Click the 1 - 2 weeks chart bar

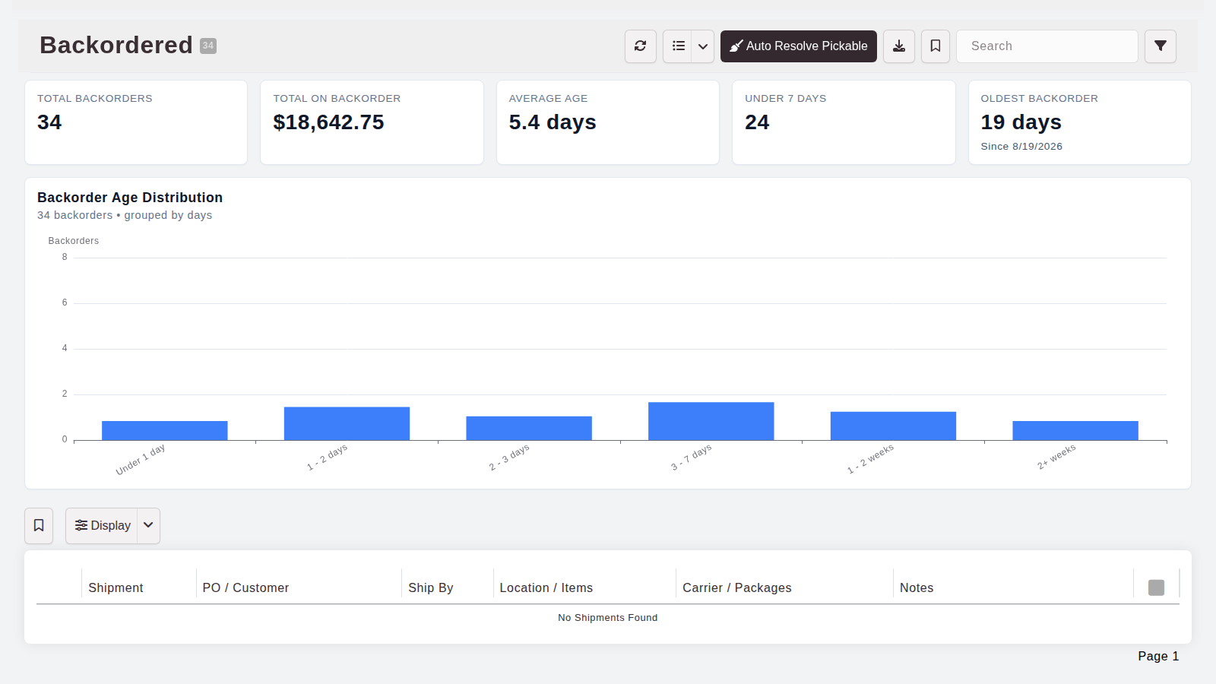(x=893, y=426)
